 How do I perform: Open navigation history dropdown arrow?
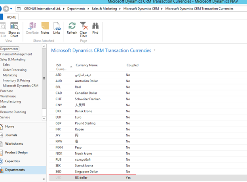point(11,9)
